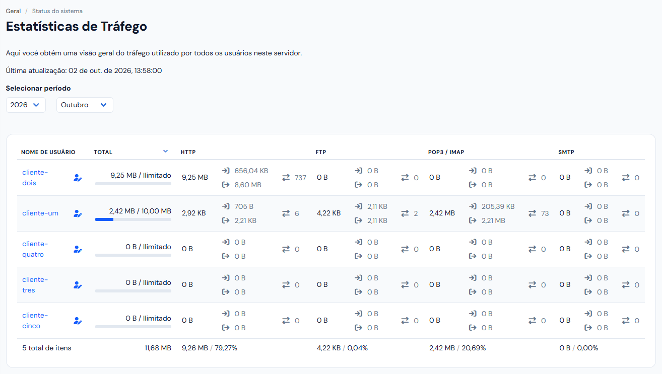Click the 4,22 KB / 0,04% FTP summary
Viewport: 662px width, 374px height.
click(x=343, y=348)
